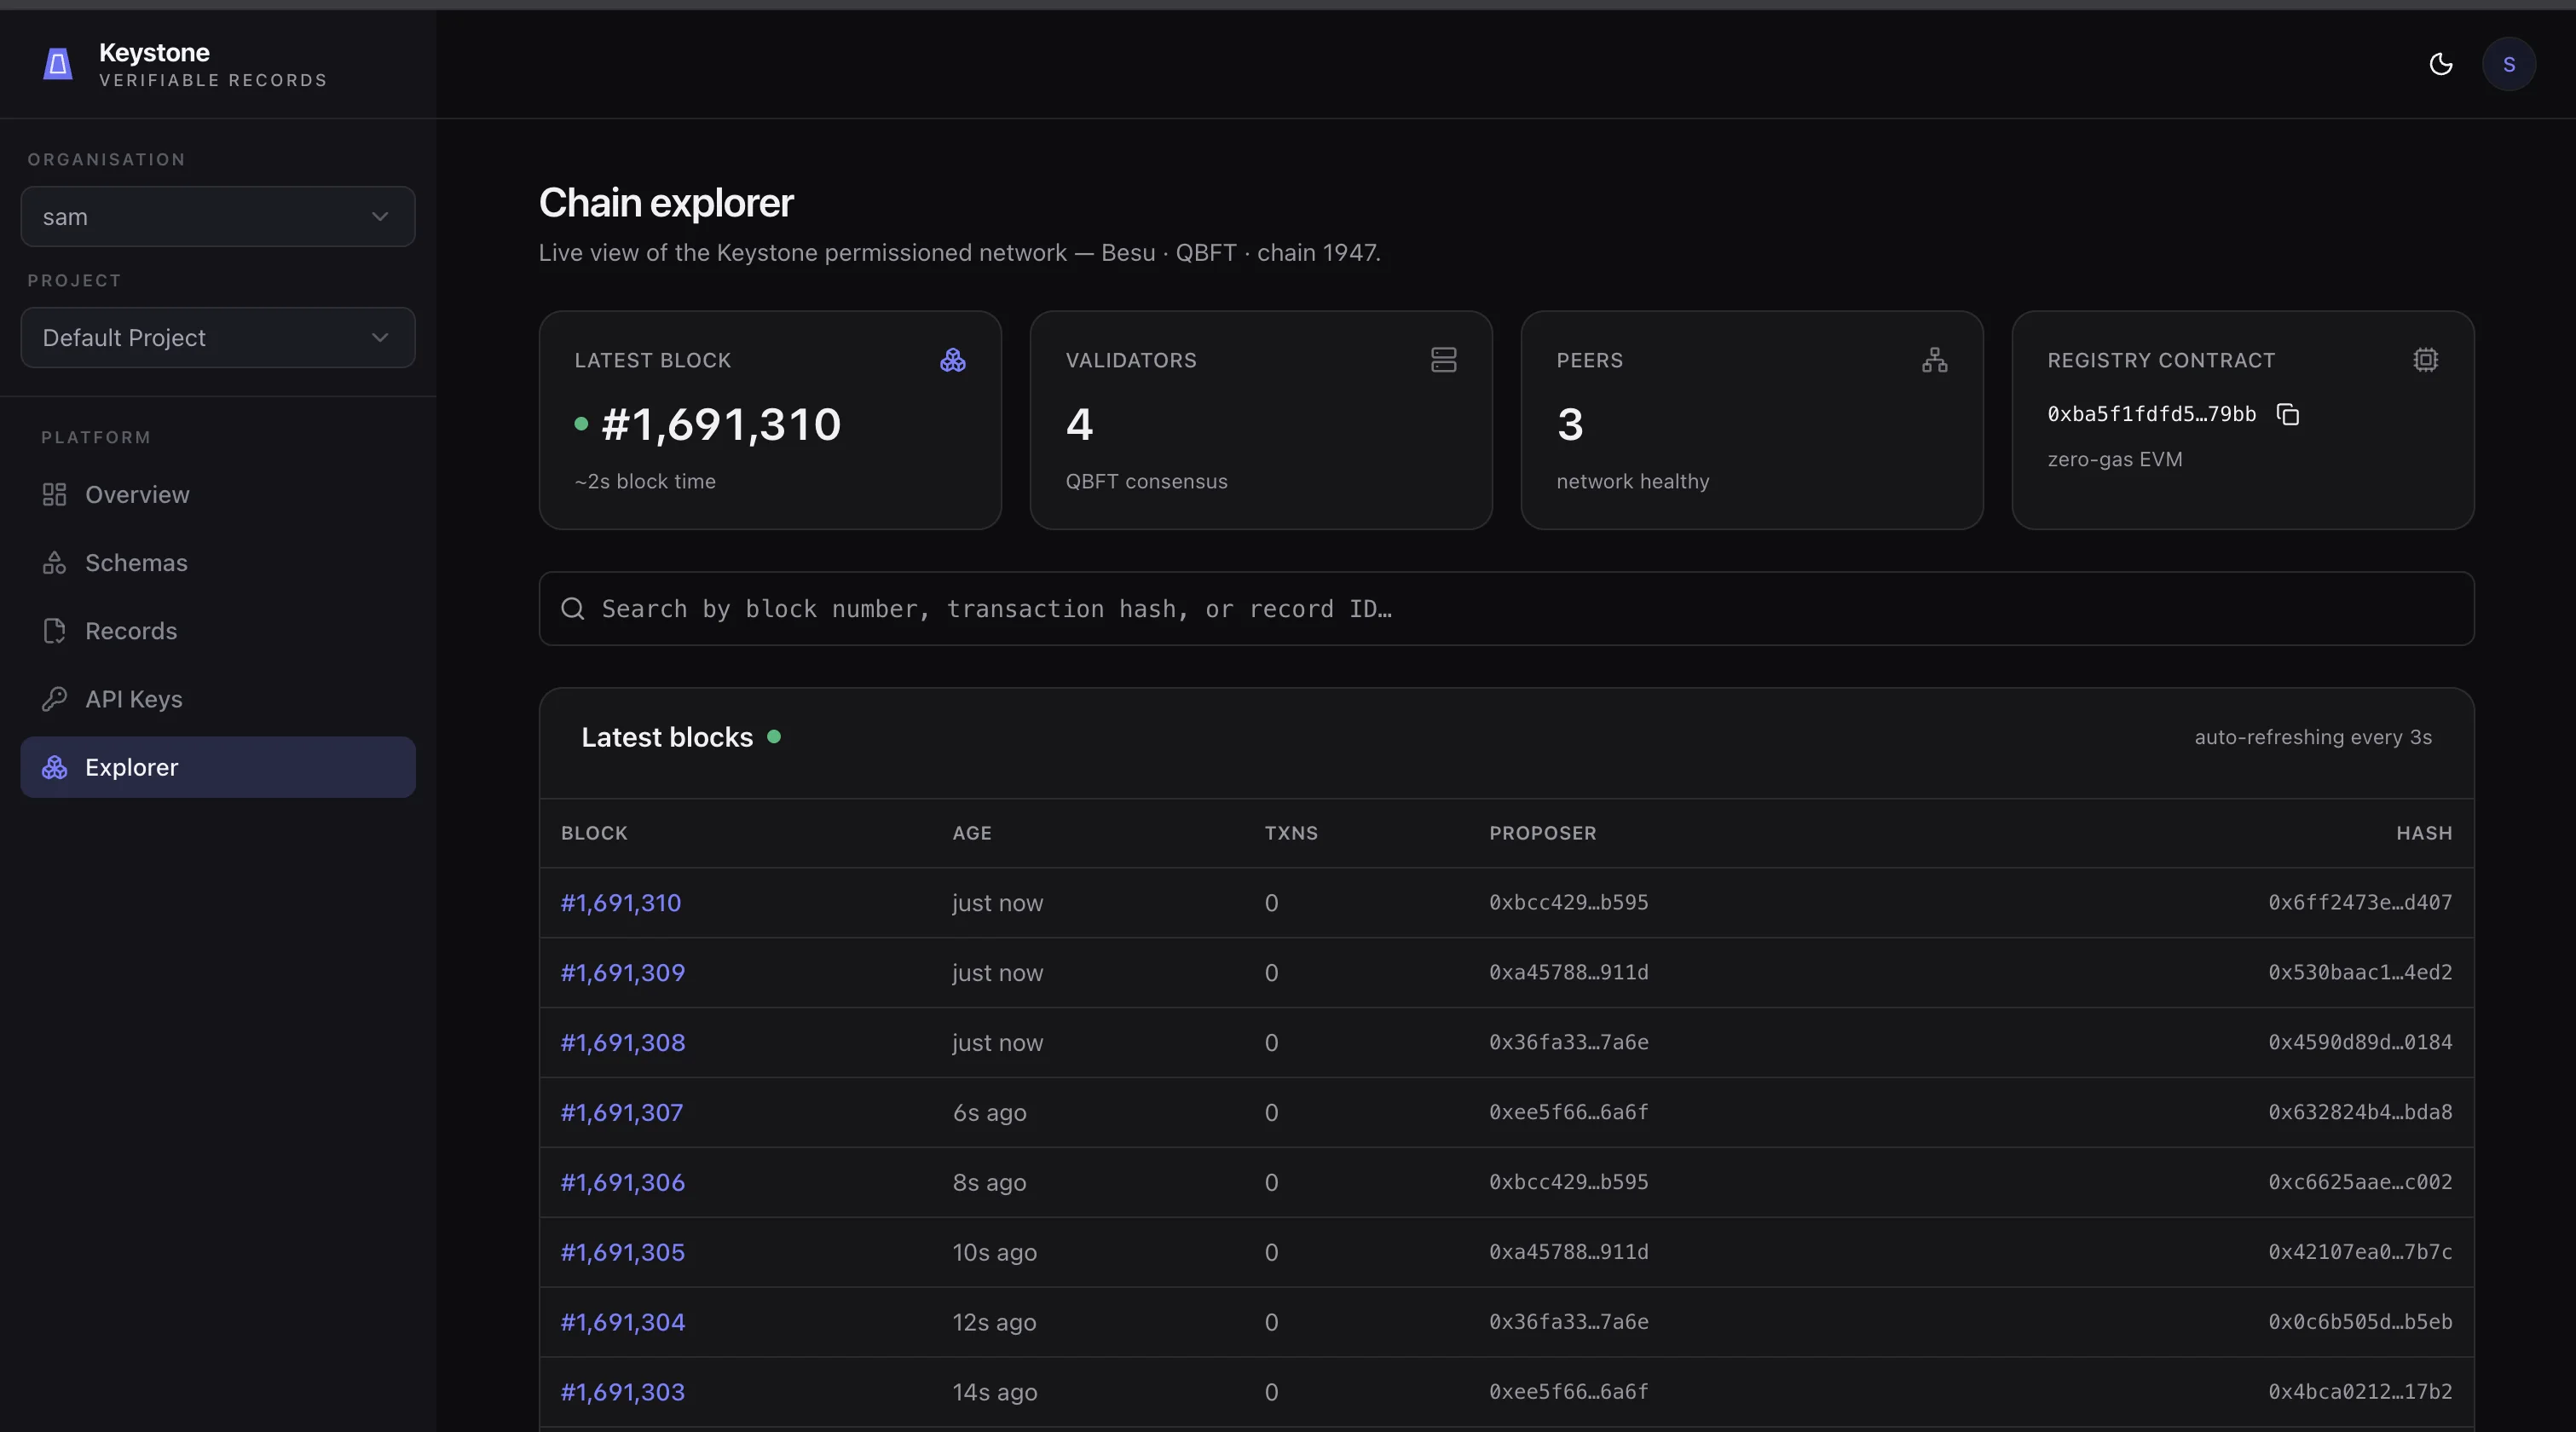This screenshot has height=1432, width=2576.
Task: Click hash 0x4bca0212…17b2
Action: coord(2360,1393)
